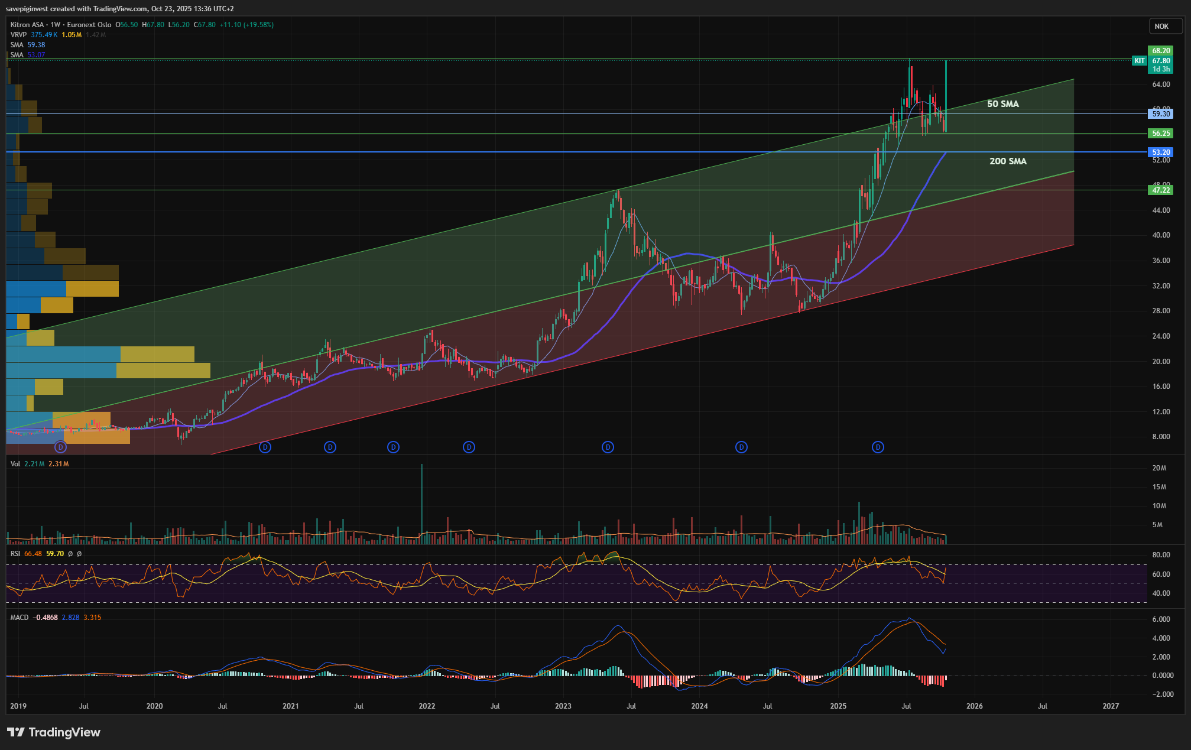Click the leftmost dividend 'D' marker in 2019
This screenshot has height=750, width=1191.
coord(60,447)
